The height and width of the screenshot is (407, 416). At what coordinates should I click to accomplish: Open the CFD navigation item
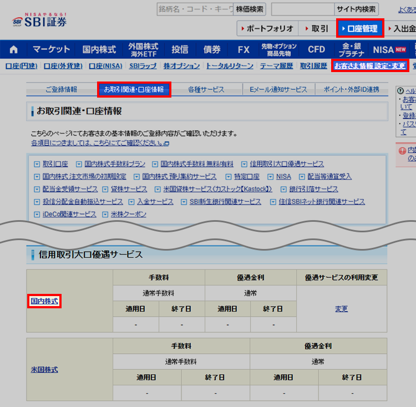tap(316, 49)
